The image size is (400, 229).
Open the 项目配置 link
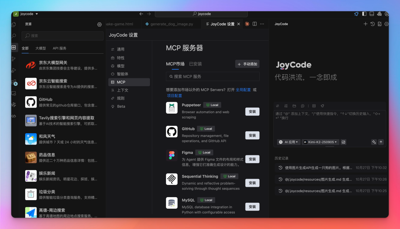(174, 96)
